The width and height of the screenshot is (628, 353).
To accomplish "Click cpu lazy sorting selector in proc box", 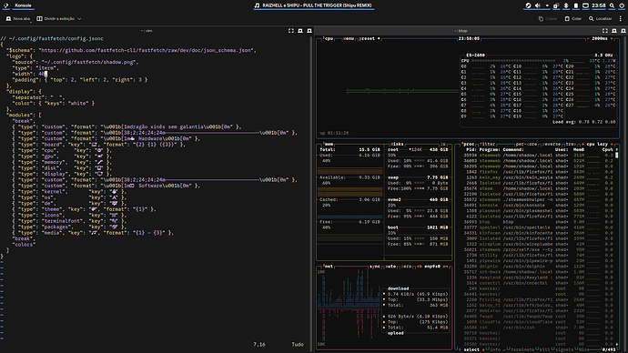I will 597,144.
